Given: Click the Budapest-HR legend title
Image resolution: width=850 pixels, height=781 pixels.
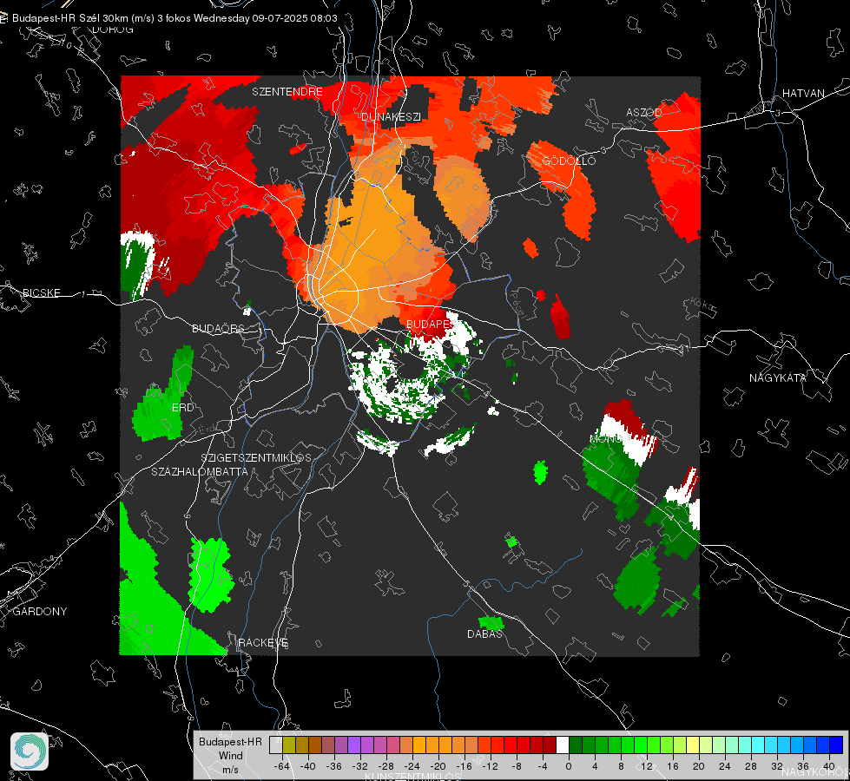Looking at the screenshot, I should pos(230,742).
